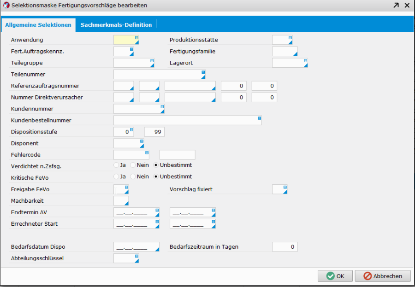Image resolution: width=415 pixels, height=287 pixels.
Task: Click the pop-out arrow icon in title bar
Action: click(x=396, y=6)
